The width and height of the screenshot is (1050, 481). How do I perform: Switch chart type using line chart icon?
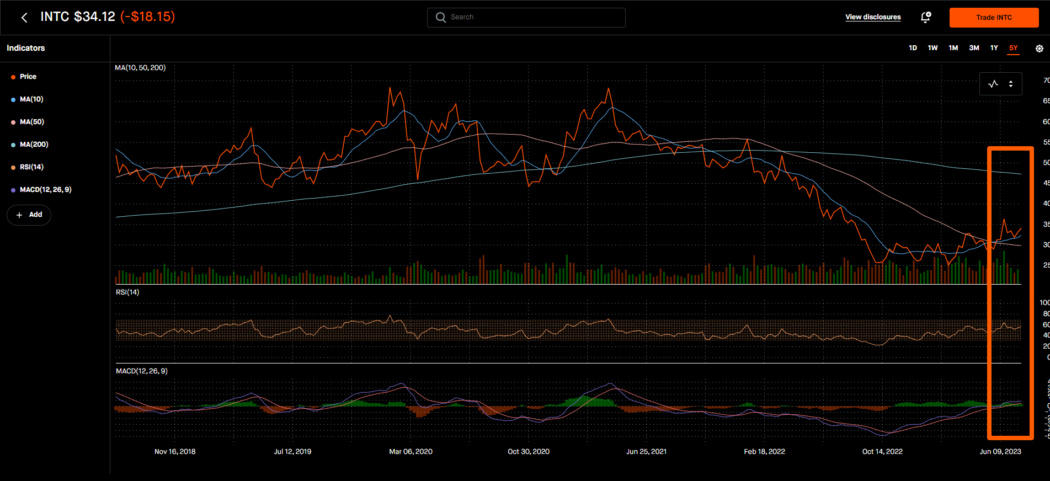[x=993, y=84]
